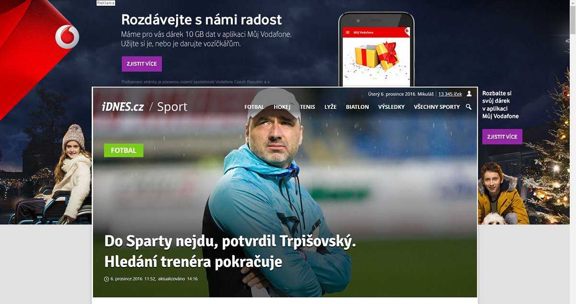Click the gift box image on the phone
This screenshot has height=304, width=576.
tap(377, 56)
